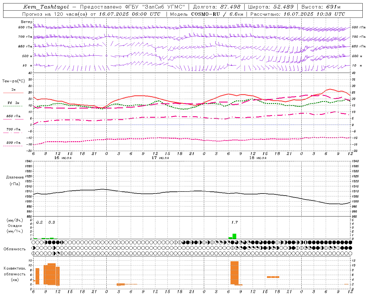Select the model label "COSMO-RU / 6.6км"
367x294 pixels.
(217, 14)
